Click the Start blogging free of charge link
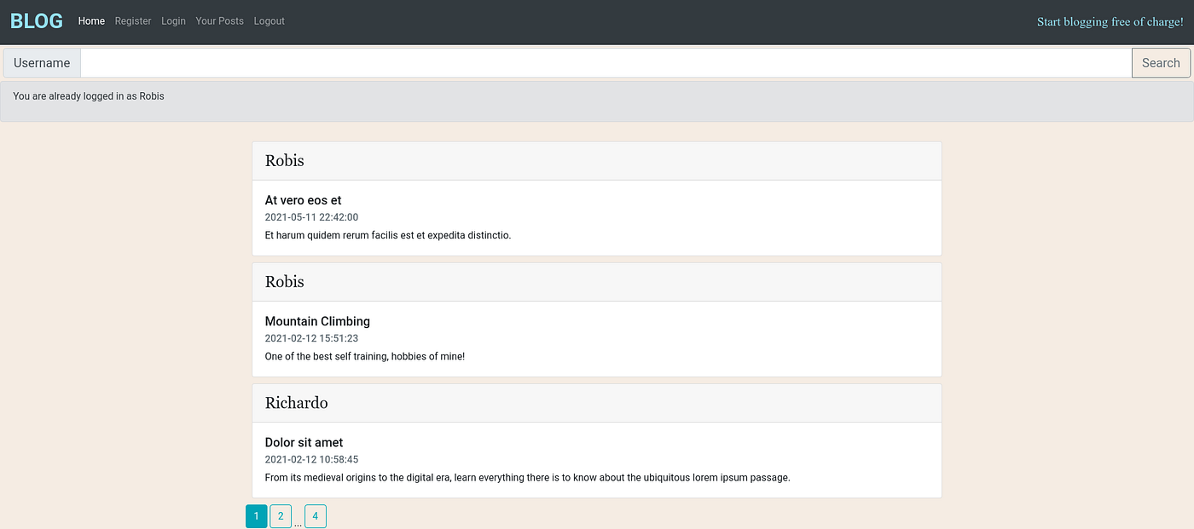Viewport: 1194px width, 529px height. [x=1110, y=21]
